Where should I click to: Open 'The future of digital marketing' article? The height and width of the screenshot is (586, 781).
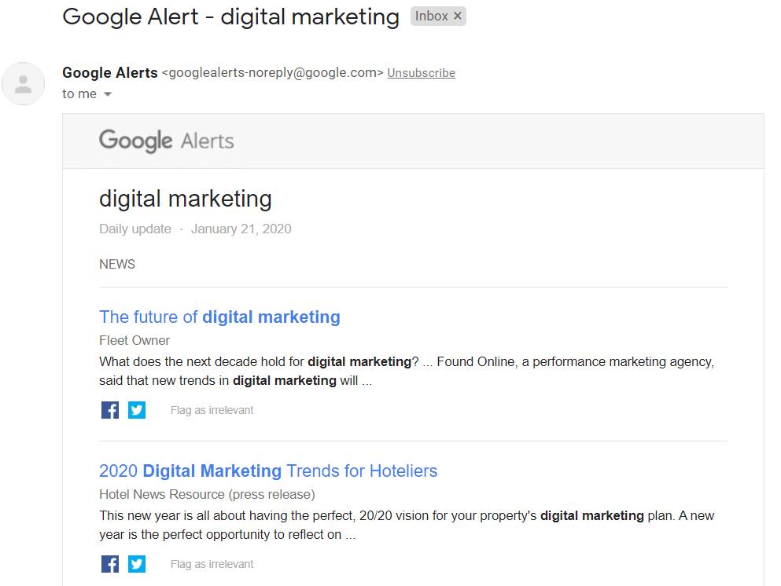pyautogui.click(x=219, y=317)
